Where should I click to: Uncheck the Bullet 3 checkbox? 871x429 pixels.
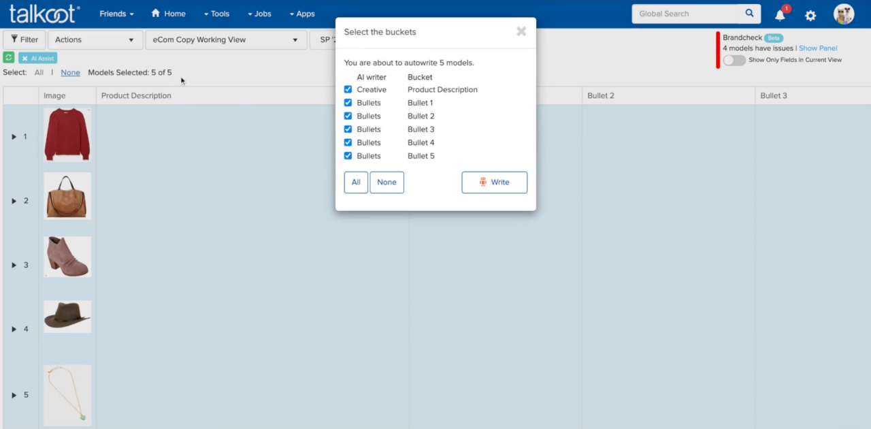(x=348, y=129)
